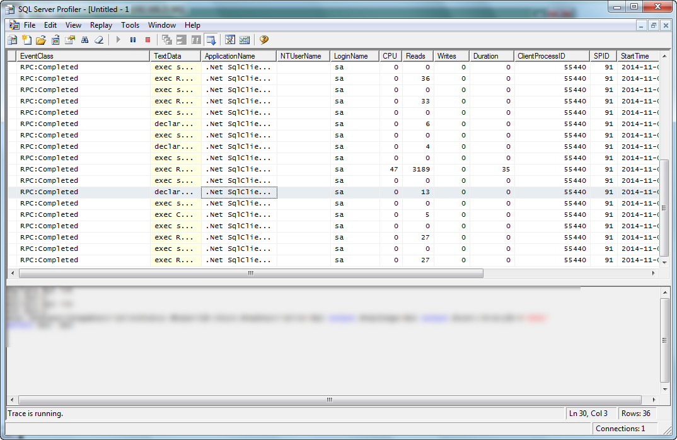677x440 pixels.
Task: Toggle Auto Scroll Window button
Action: (211, 40)
